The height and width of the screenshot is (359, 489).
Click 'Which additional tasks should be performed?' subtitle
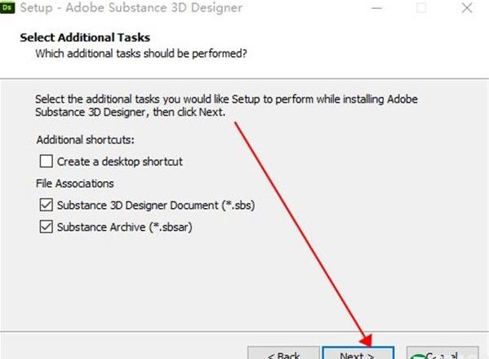point(141,54)
